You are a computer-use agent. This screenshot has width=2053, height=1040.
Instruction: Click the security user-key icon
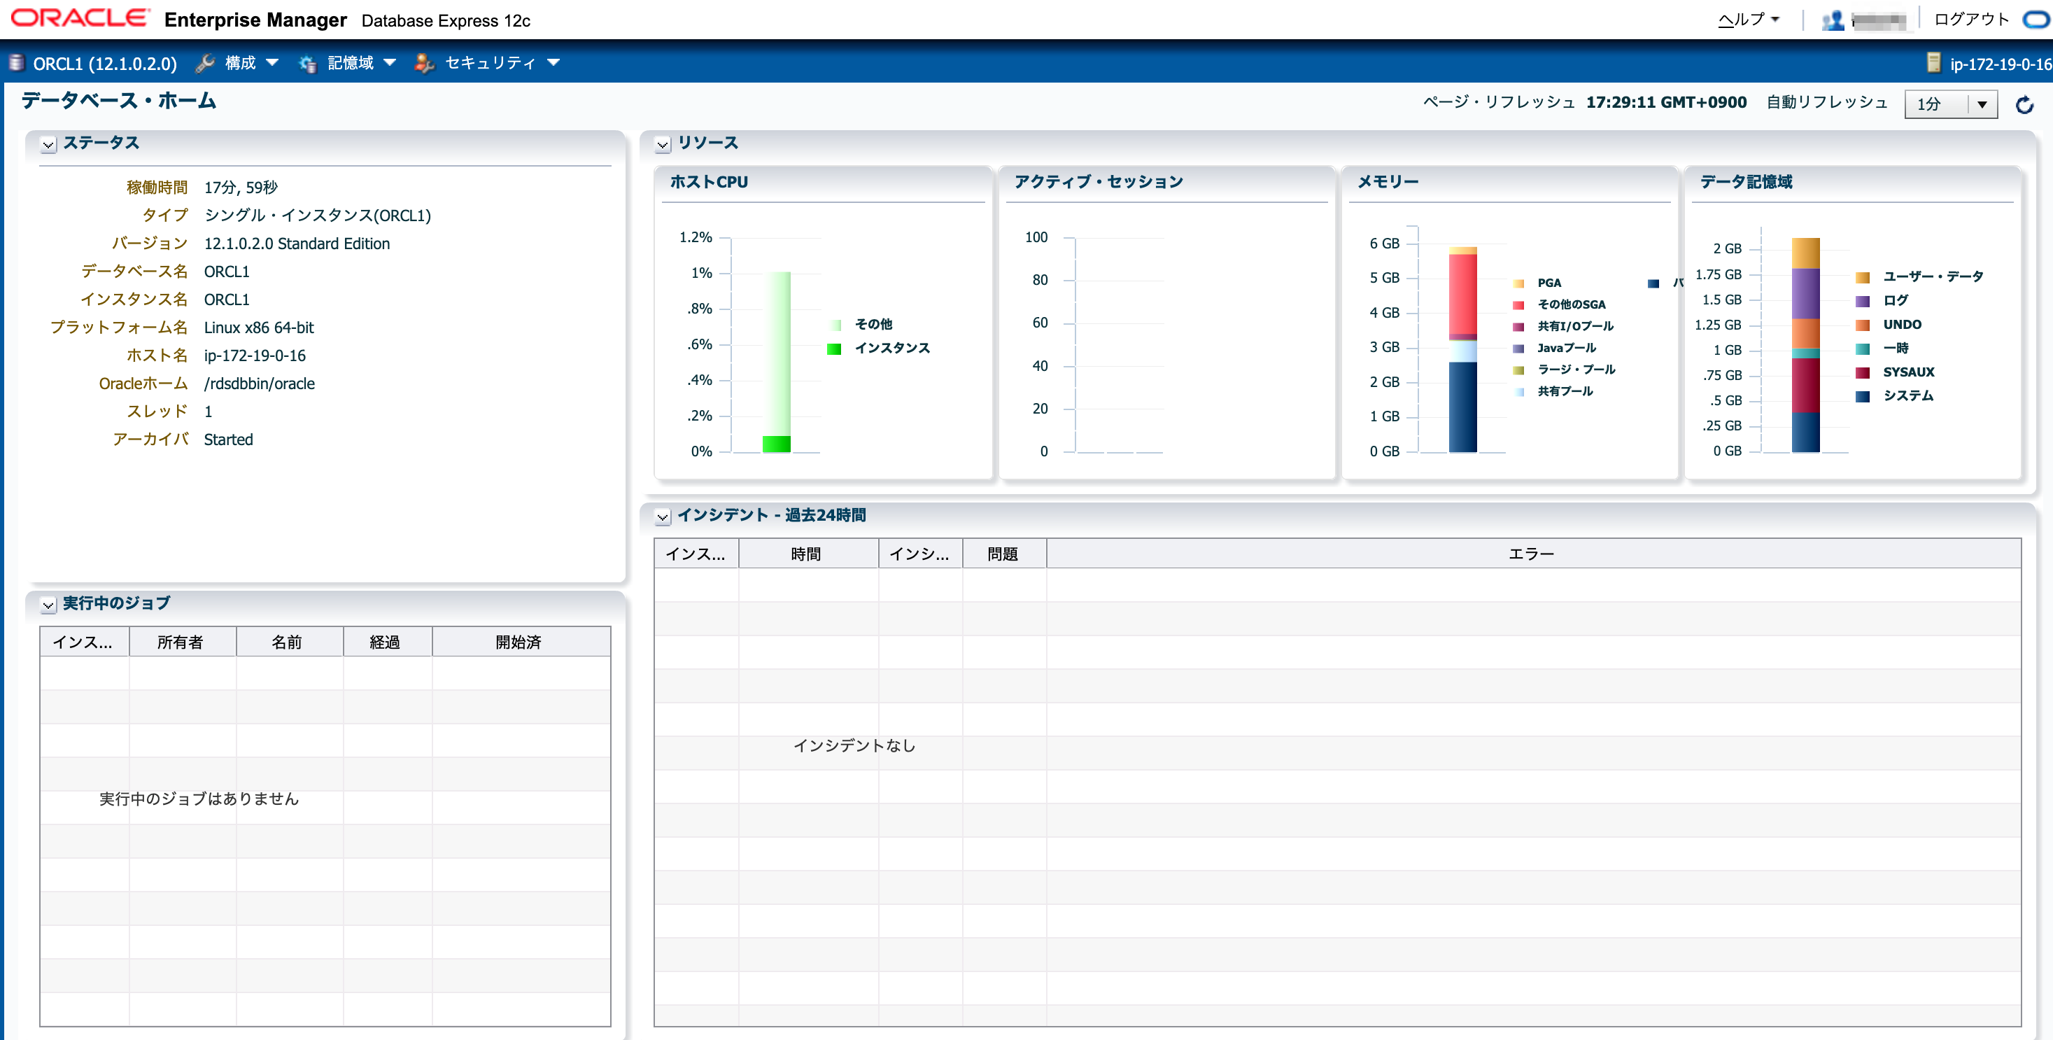pyautogui.click(x=424, y=64)
